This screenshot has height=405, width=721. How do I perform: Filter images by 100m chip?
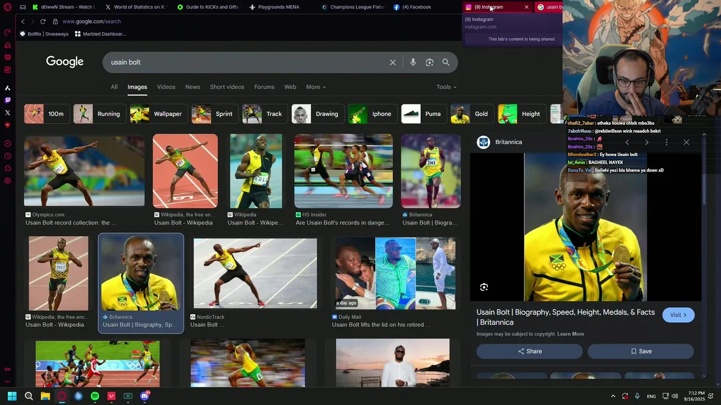pos(47,114)
